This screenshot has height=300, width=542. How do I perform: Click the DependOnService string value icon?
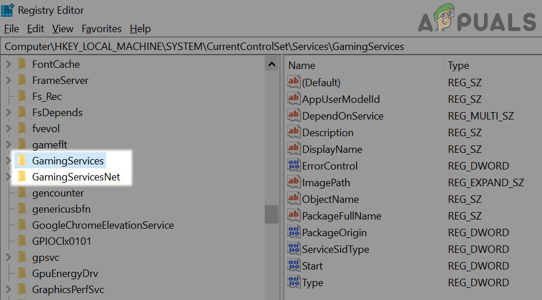click(x=293, y=115)
